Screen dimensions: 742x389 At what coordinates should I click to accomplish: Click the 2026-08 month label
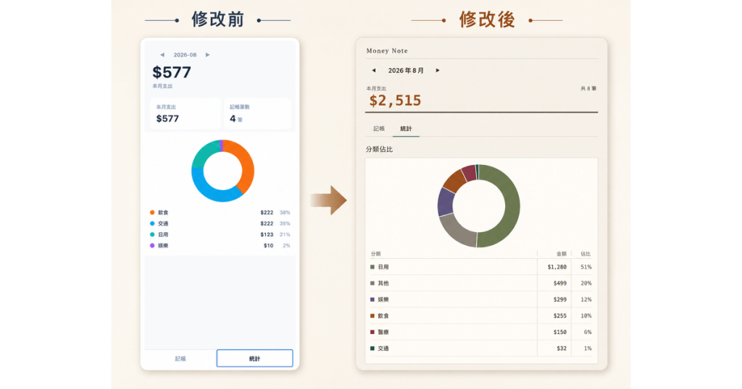coord(185,55)
